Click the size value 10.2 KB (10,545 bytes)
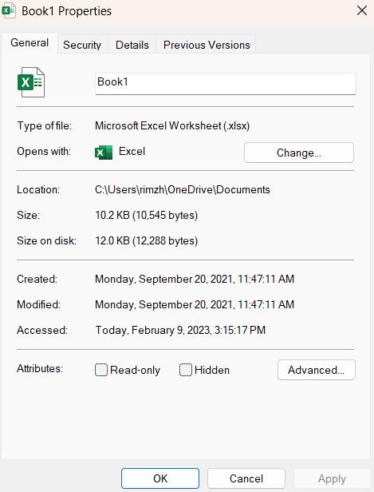This screenshot has height=492, width=374. [146, 216]
